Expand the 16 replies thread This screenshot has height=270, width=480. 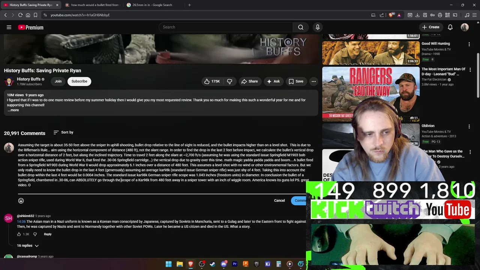(28, 246)
